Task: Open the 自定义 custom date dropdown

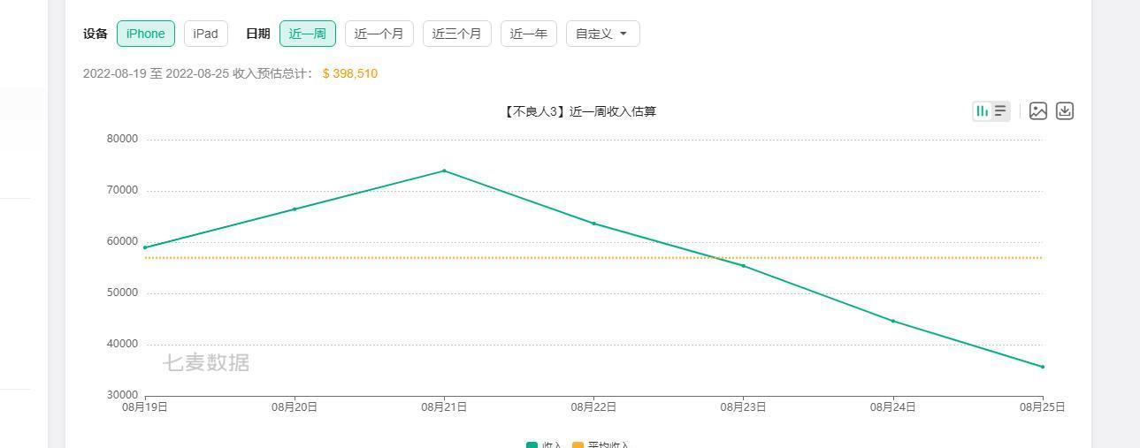Action: [x=602, y=34]
